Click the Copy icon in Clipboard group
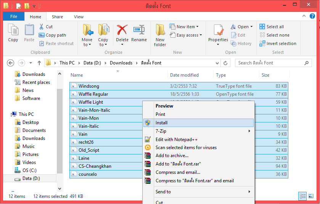 click(x=13, y=33)
